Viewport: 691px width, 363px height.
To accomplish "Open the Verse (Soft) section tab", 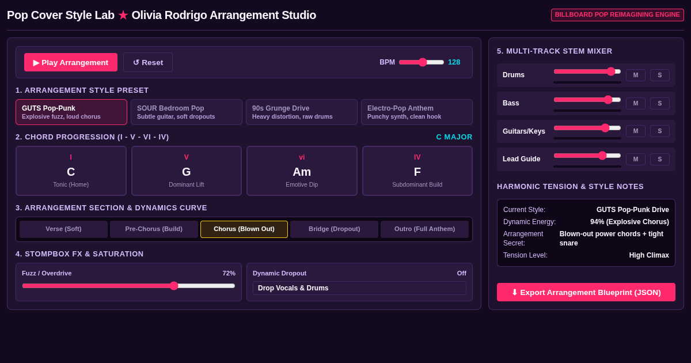I will click(63, 229).
